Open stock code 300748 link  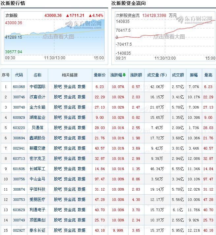point(19,107)
